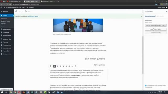Add page to bookmarks heart icon
This screenshot has height=94, width=168.
coord(159,4)
